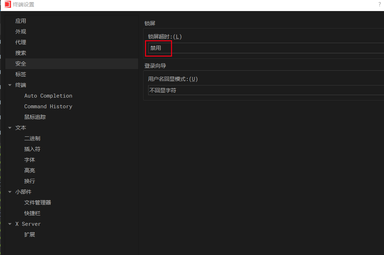384x255 pixels.
Task: Click the 终端设置 window title
Action: pyautogui.click(x=24, y=4)
